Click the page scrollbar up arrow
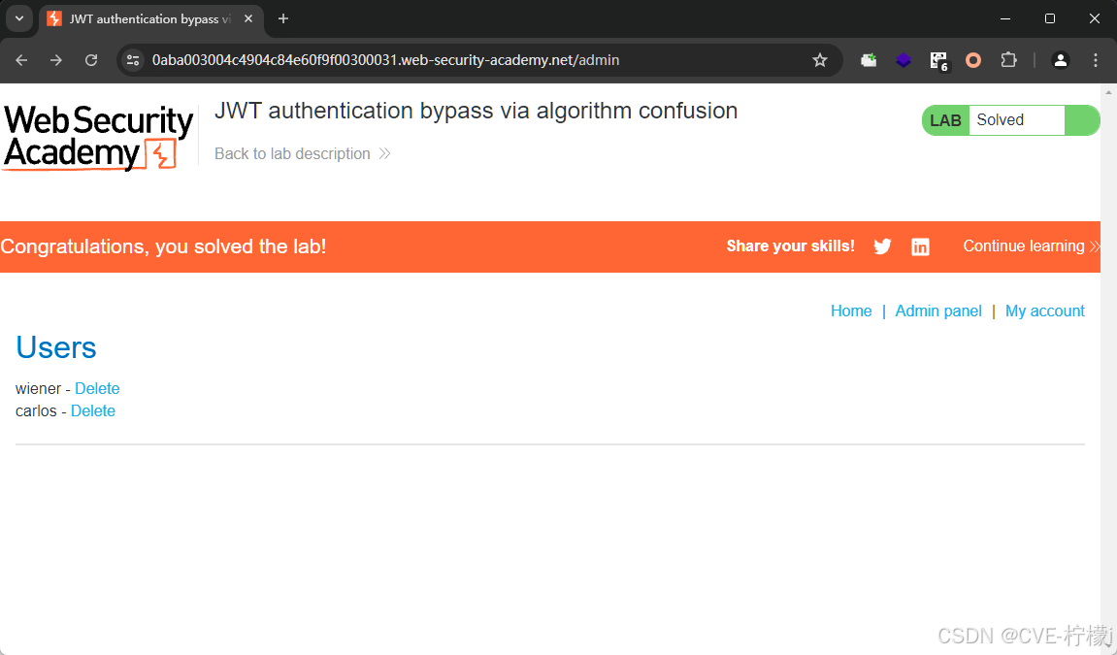Screen dimensions: 1117x655 point(1108,92)
